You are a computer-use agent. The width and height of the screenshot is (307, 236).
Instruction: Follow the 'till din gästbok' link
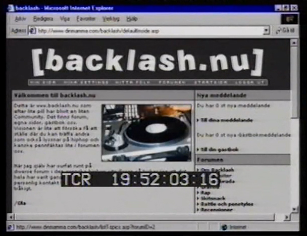click(x=220, y=150)
